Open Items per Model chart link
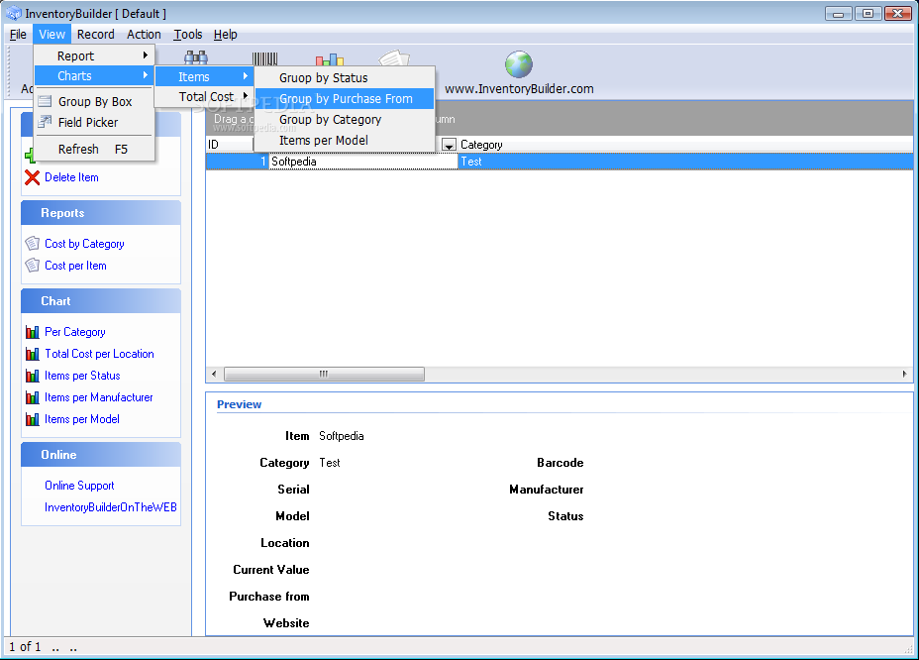The image size is (919, 660). (x=82, y=419)
